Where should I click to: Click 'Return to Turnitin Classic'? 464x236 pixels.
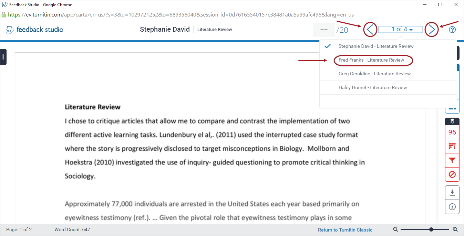[x=345, y=229]
